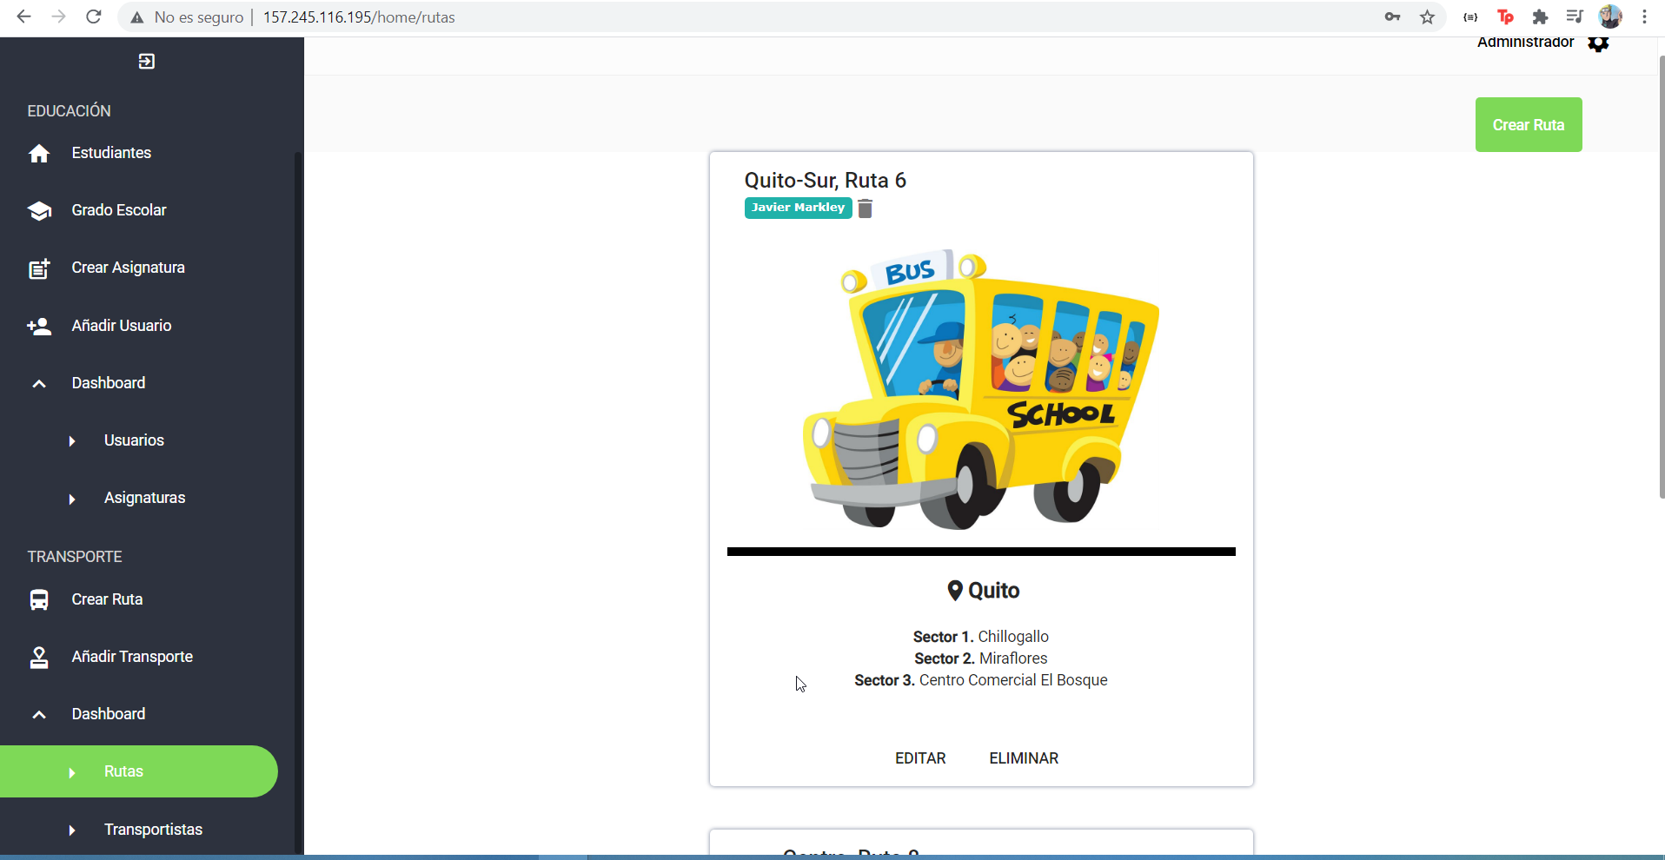Image resolution: width=1665 pixels, height=860 pixels.
Task: Open settings via the gear beside Administrador
Action: 1599,43
